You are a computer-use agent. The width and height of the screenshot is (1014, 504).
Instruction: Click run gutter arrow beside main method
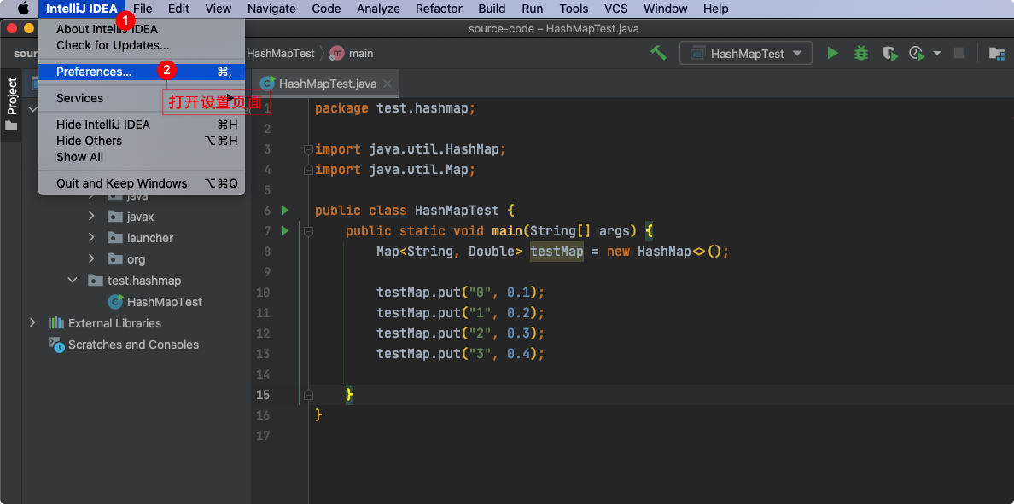(284, 230)
